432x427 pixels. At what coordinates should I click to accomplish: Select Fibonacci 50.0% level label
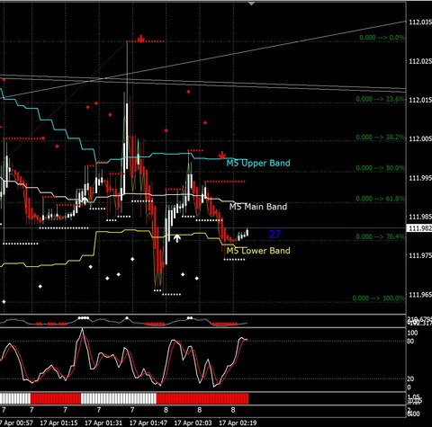coord(380,168)
